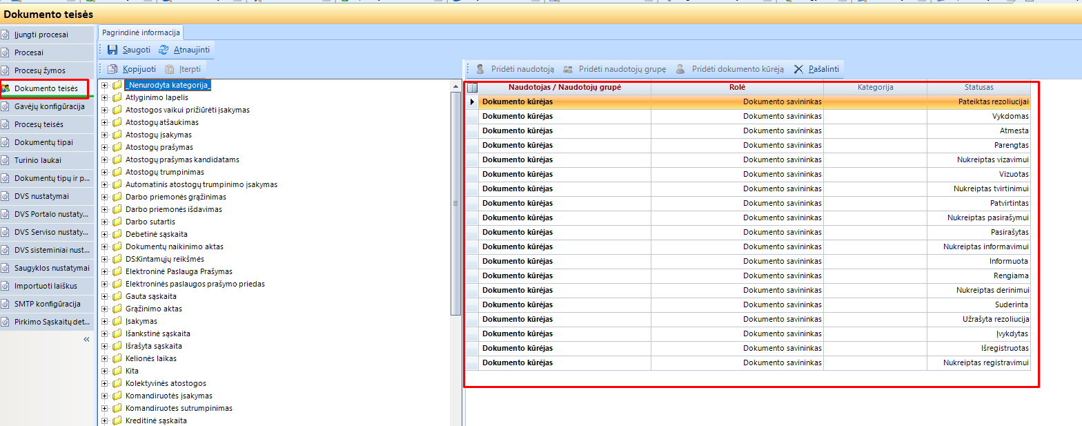1082x426 pixels.
Task: Click the Importuoti laiškus sidebar icon
Action: [6, 286]
